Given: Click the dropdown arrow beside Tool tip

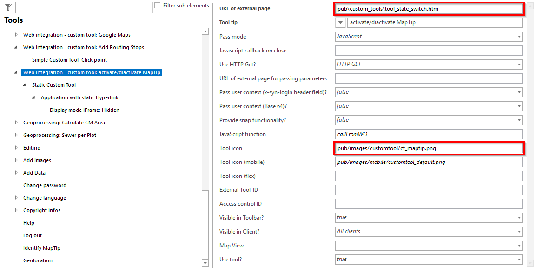Looking at the screenshot, I should (x=340, y=22).
